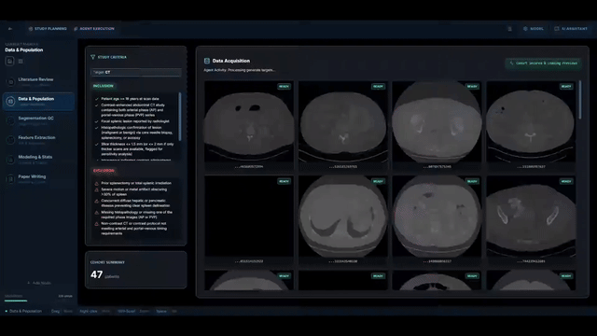
Task: Click the prior splenectomy exclusion warning icon
Action: click(x=97, y=183)
